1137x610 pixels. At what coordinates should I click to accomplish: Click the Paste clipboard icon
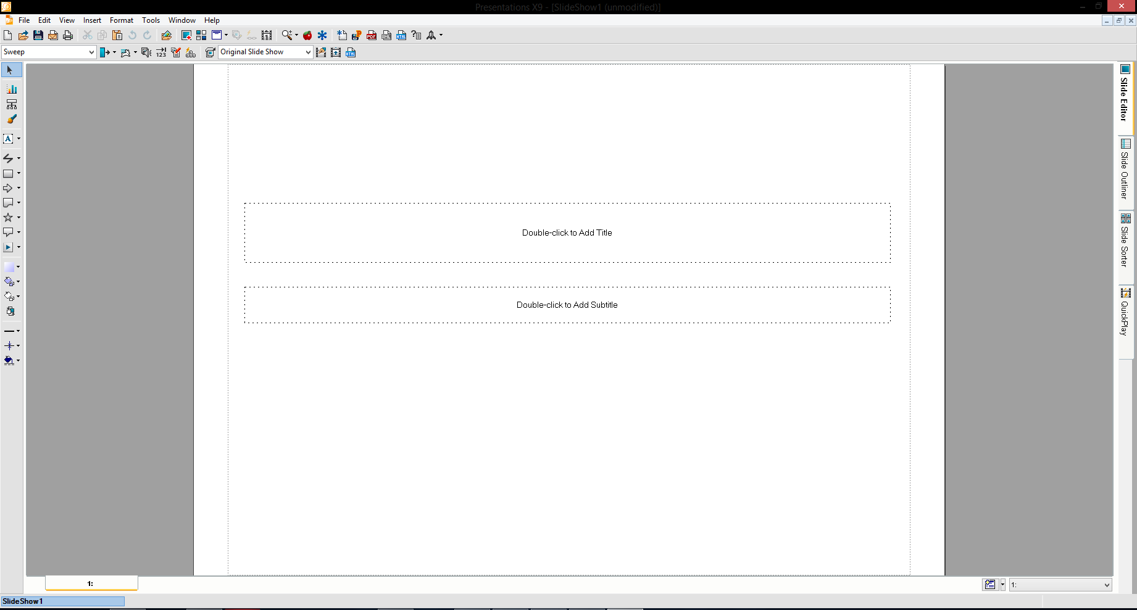[117, 36]
